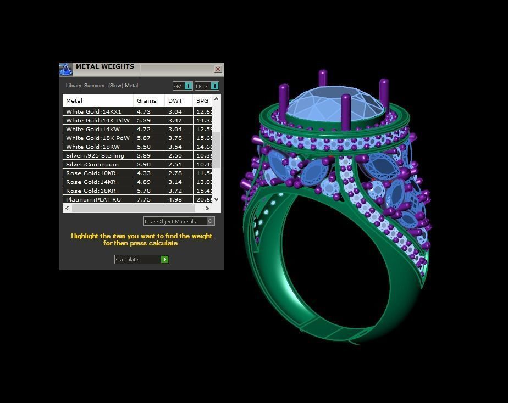This screenshot has height=403, width=508.
Task: Click the green Calculate arrow icon
Action: (x=165, y=259)
